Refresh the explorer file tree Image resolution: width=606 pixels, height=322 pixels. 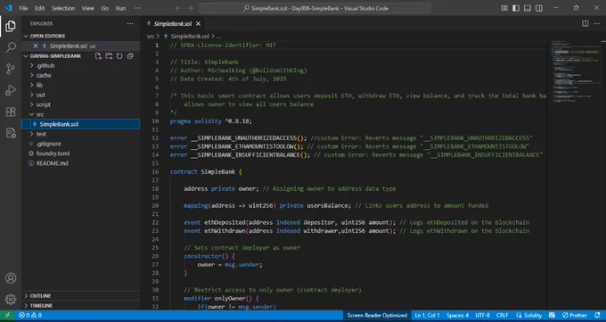[119, 56]
